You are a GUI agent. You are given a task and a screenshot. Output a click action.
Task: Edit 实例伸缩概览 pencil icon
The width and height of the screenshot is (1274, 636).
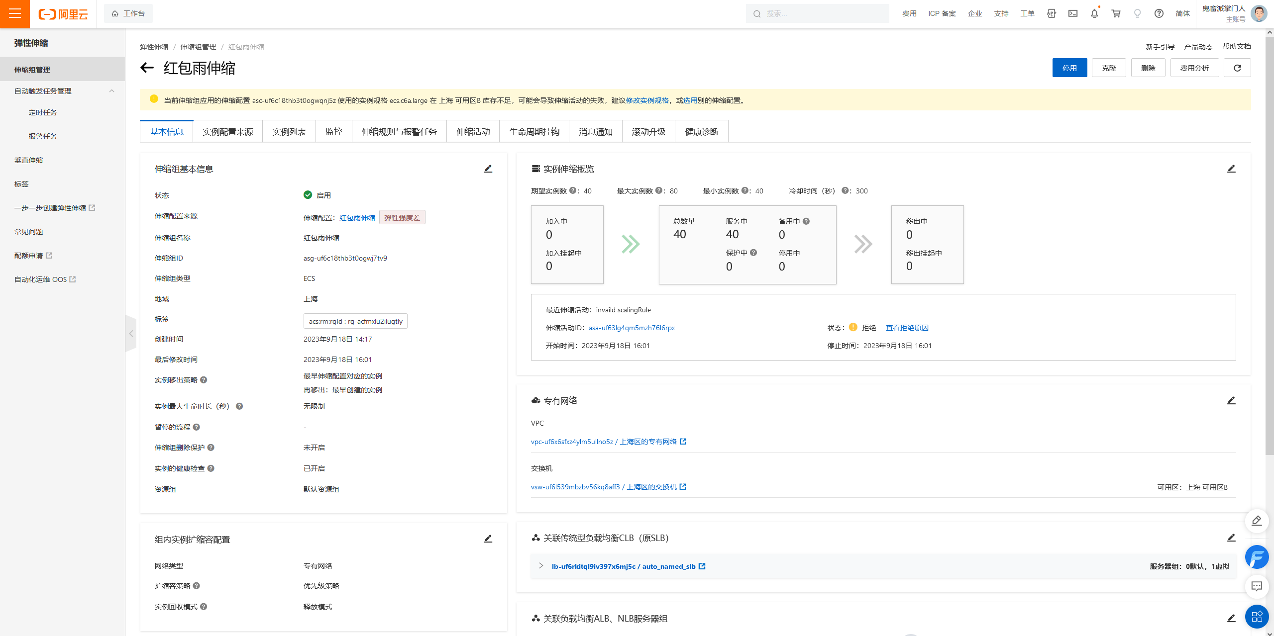(x=1231, y=169)
